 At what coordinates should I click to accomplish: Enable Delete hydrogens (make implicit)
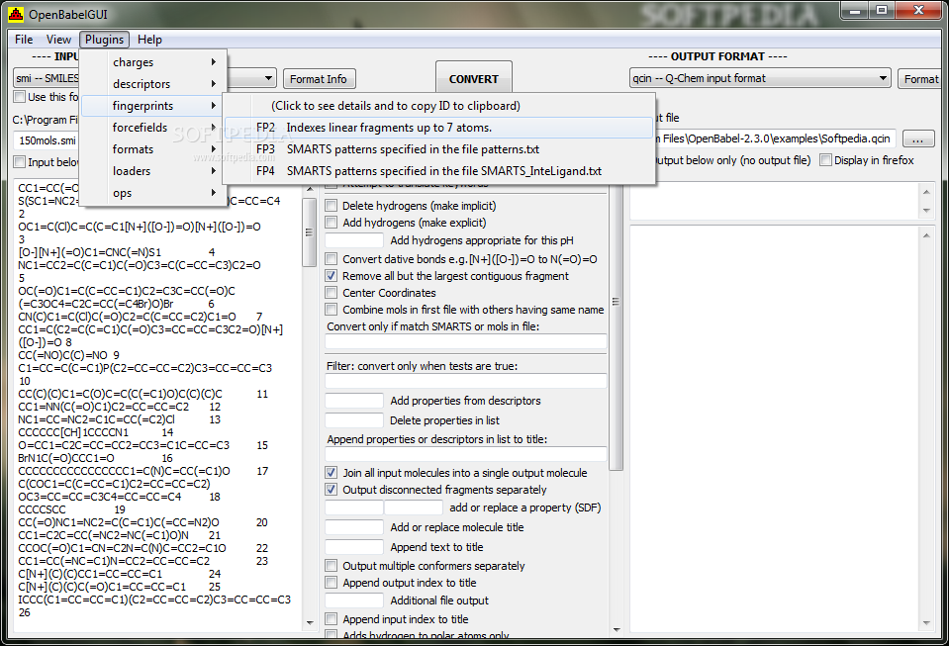(332, 206)
